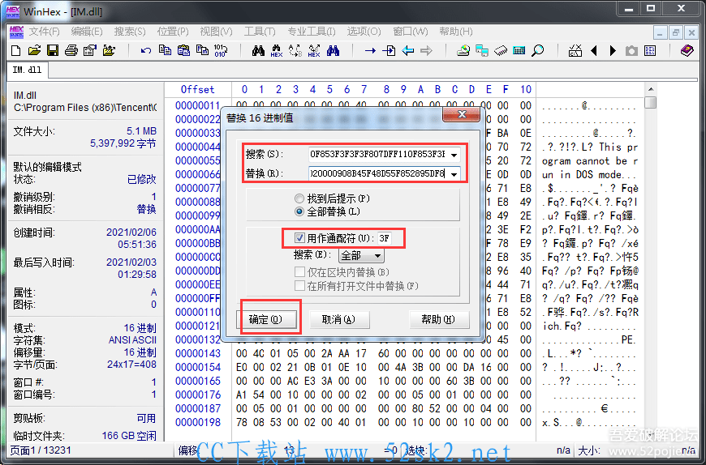This screenshot has height=465, width=706.
Task: Click the camera snapshot toolbar icon
Action: point(631,50)
